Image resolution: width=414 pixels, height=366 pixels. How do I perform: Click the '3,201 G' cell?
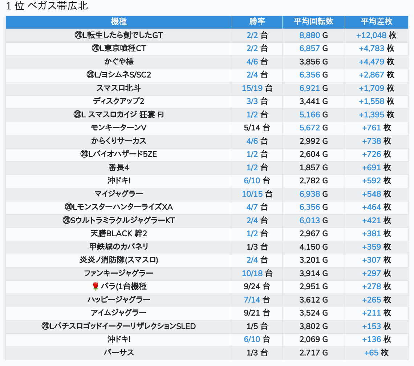coord(313,260)
